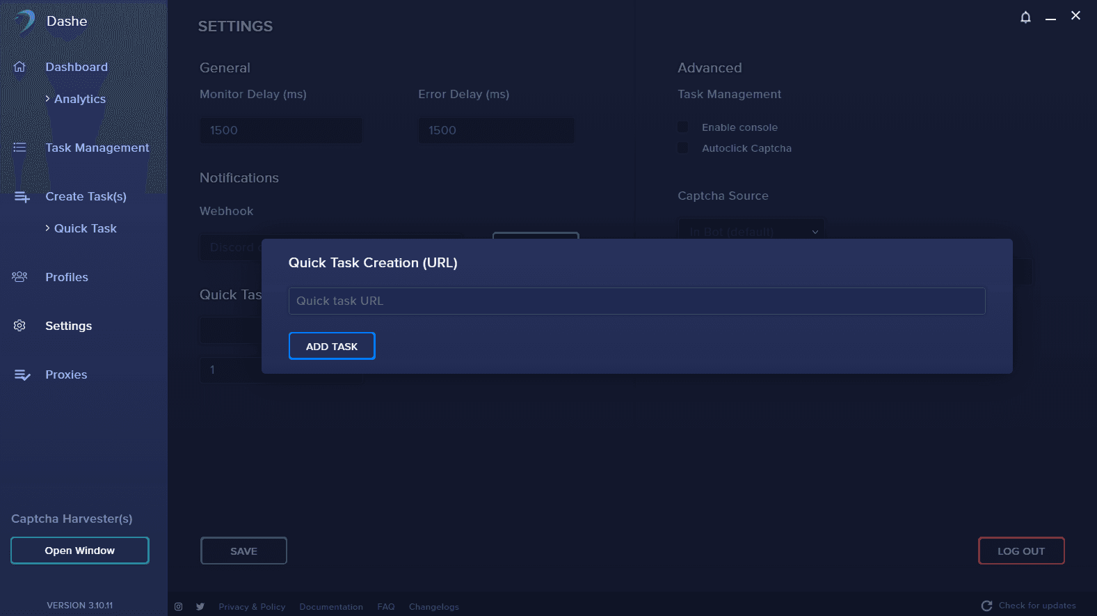Click the notification bell icon
Viewport: 1097px width, 616px height.
pos(1025,17)
